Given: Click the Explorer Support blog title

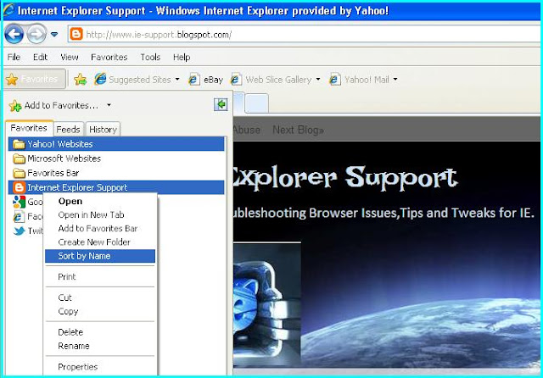Looking at the screenshot, I should coord(344,178).
